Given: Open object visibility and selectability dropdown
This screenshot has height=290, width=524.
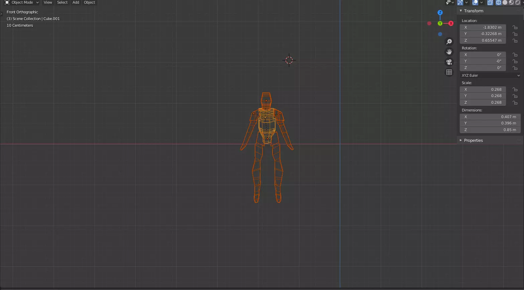Looking at the screenshot, I should (450, 2).
